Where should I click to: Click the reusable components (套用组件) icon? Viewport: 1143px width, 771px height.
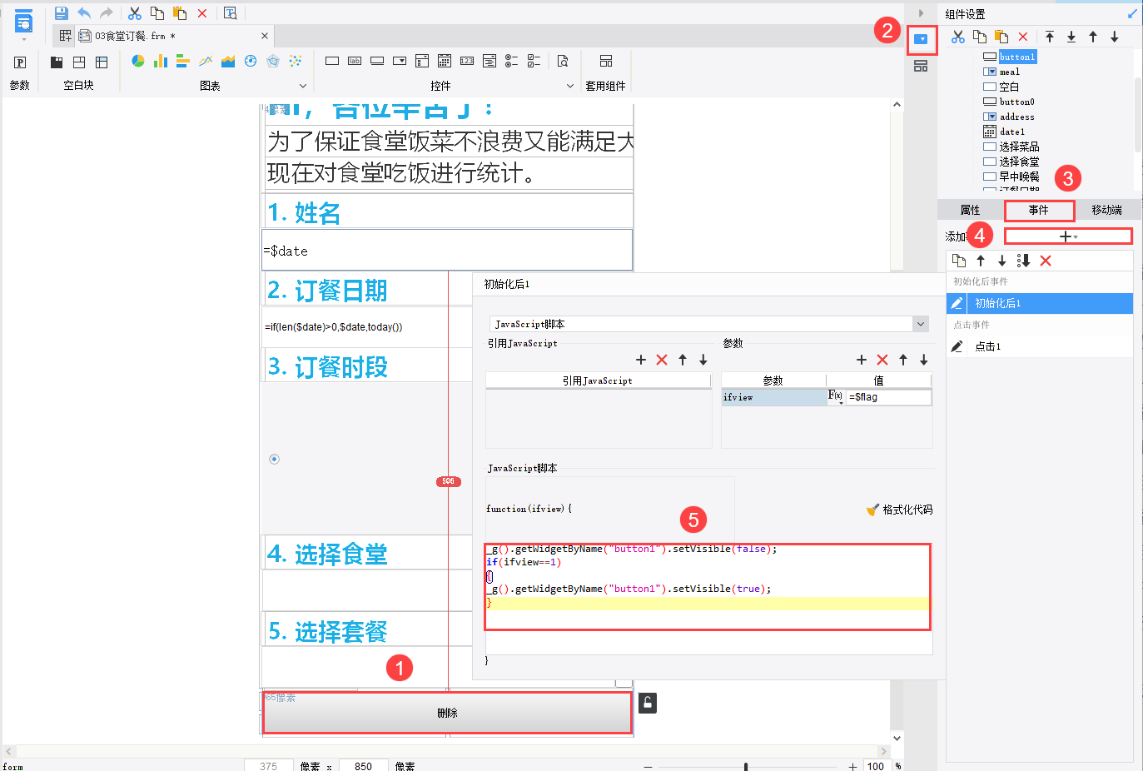click(x=606, y=61)
